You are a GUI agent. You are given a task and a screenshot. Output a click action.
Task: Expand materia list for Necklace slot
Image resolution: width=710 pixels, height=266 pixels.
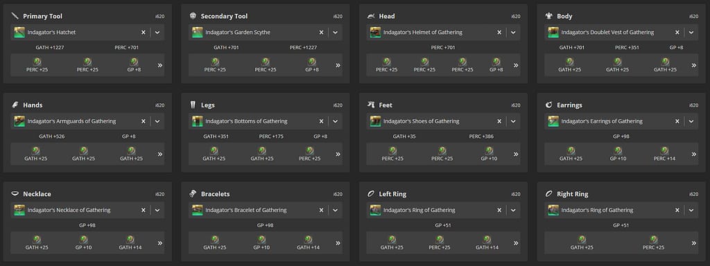160,243
